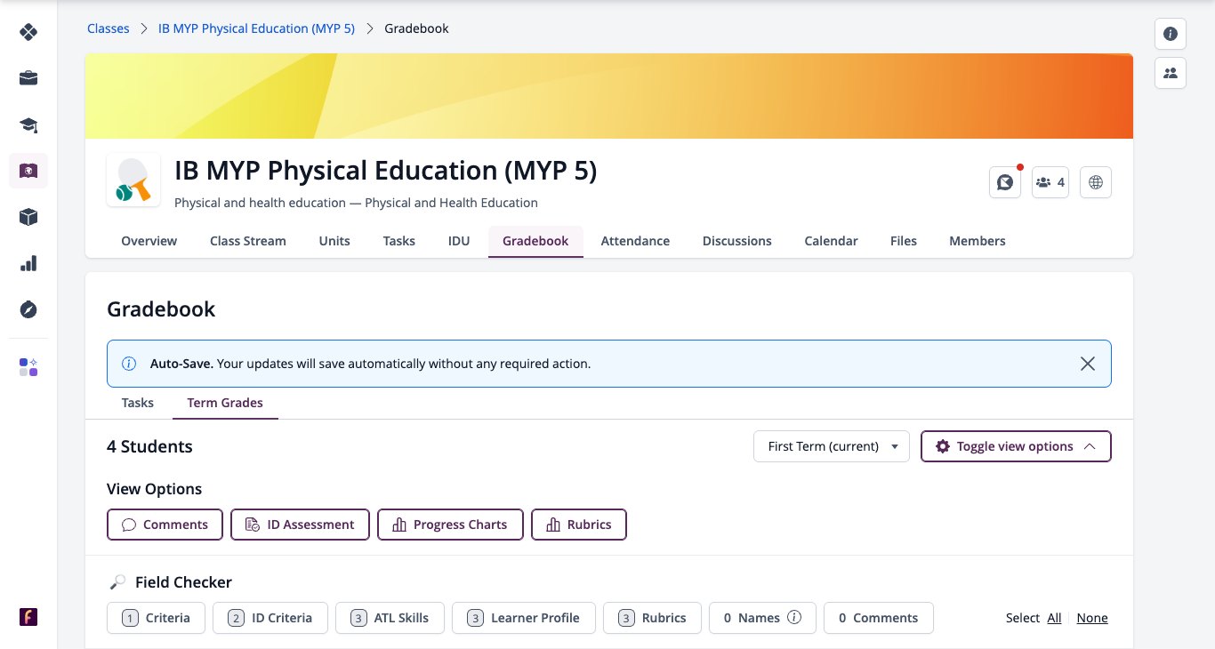Toggle the ID Assessment view option
Viewport: 1215px width, 649px height.
300,525
